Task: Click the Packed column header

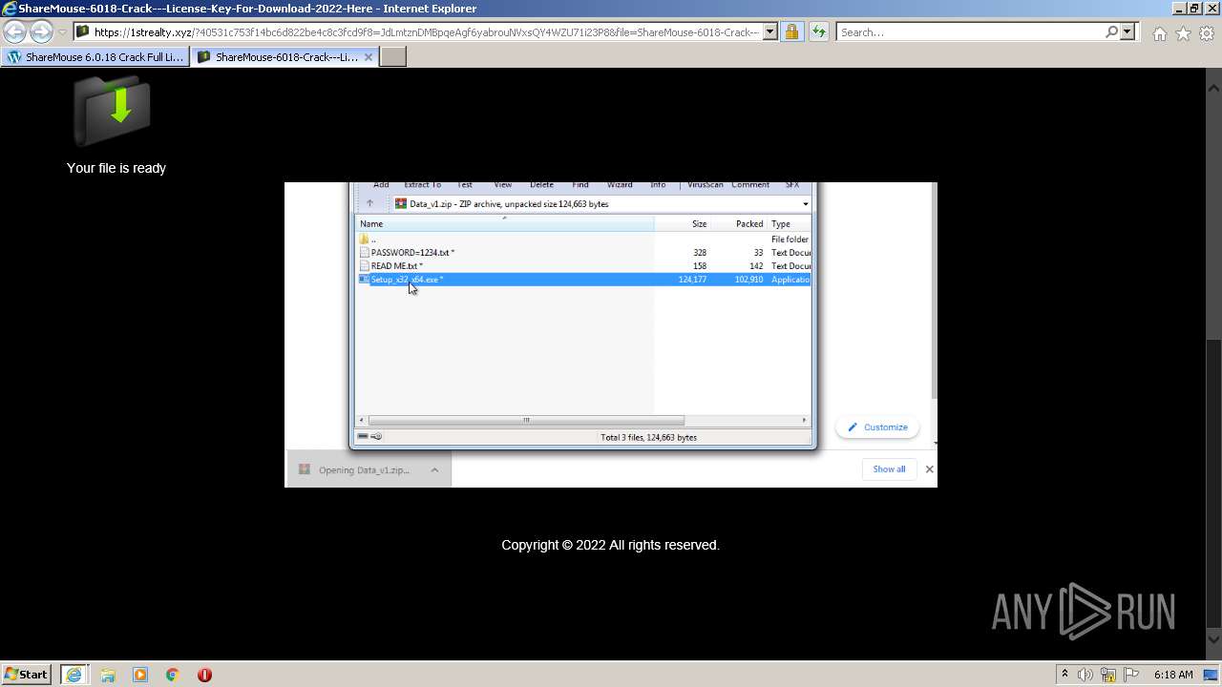Action: (x=739, y=223)
